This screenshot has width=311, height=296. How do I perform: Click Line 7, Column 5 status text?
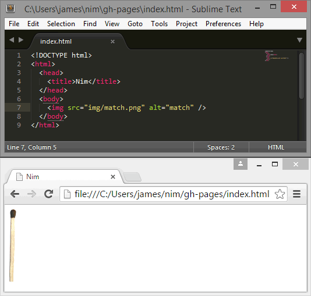coord(31,147)
